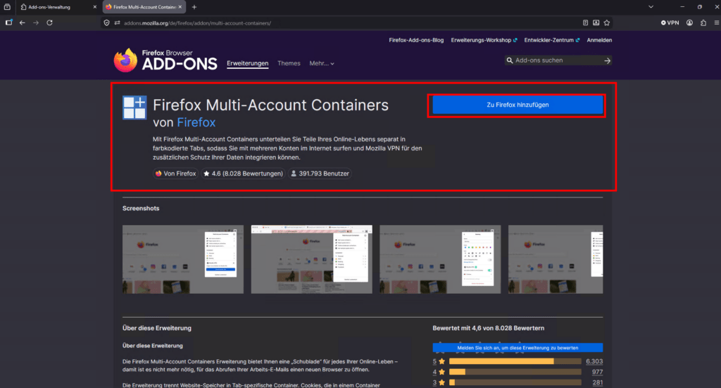Close the Firefox Multi-Account Containers tab

click(x=180, y=7)
